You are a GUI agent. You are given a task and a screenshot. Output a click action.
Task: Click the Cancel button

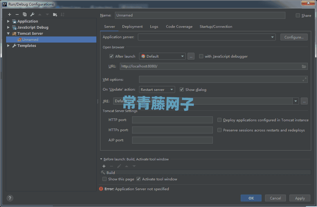pos(275,198)
